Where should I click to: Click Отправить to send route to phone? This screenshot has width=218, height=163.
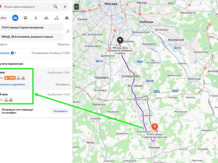[x=60, y=111]
